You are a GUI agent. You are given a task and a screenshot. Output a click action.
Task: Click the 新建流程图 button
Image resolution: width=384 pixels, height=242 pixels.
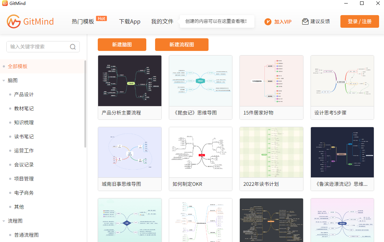click(181, 45)
